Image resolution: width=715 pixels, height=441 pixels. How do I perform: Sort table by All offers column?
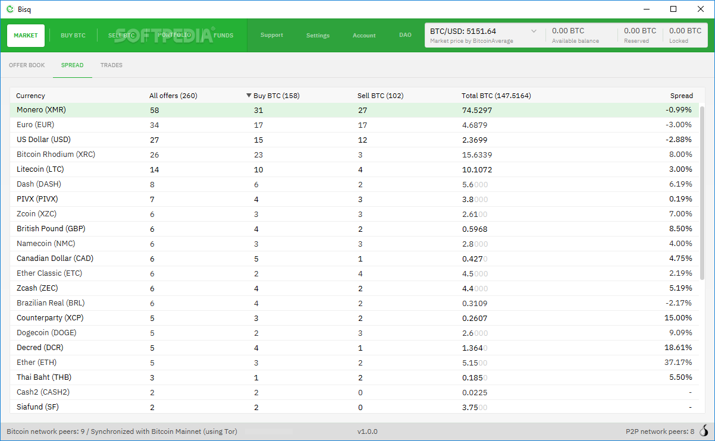click(x=173, y=96)
